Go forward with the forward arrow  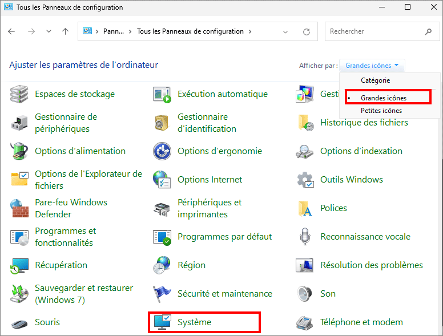point(31,31)
